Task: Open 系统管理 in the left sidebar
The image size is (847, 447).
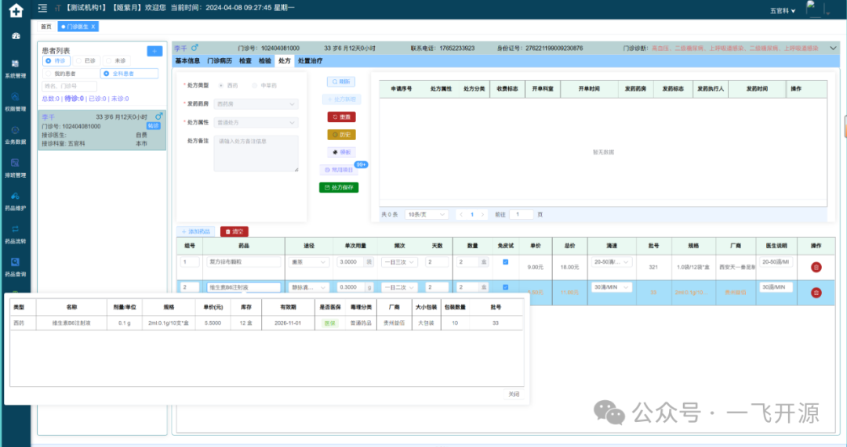Action: click(x=16, y=68)
